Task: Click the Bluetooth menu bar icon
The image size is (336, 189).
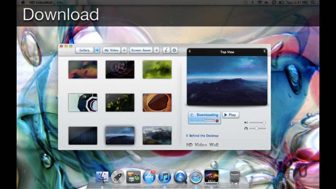Action: click(253, 3)
